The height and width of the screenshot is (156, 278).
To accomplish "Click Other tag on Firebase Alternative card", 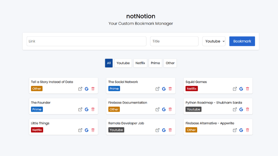I will [x=191, y=130].
